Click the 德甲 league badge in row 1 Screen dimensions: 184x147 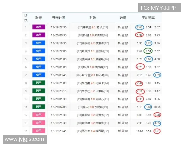pyautogui.click(x=39, y=27)
